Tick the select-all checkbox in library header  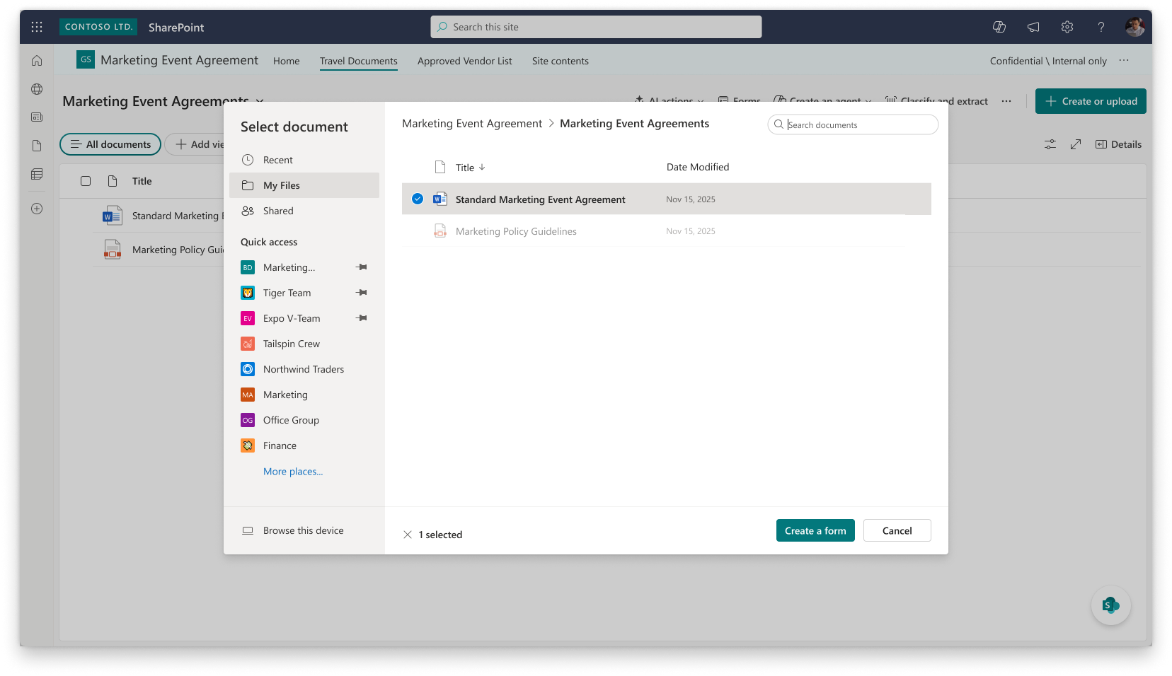tap(86, 181)
